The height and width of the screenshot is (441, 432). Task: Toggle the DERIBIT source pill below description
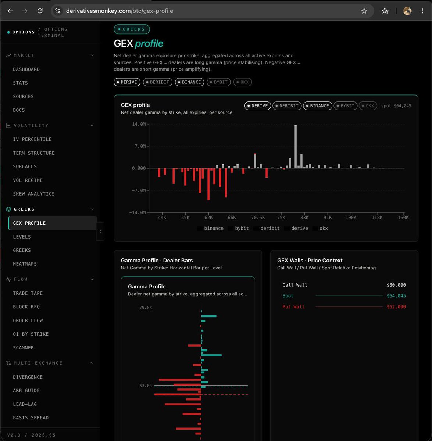[158, 82]
